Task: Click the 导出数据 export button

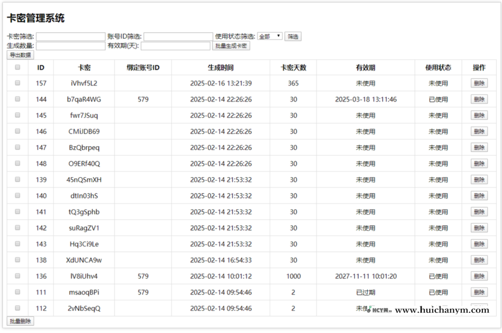Action: [21, 55]
